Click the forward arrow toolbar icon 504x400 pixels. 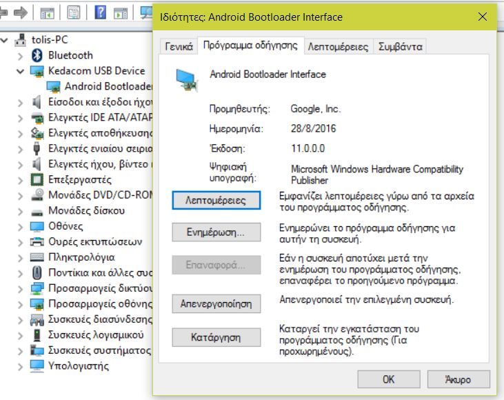tap(21, 12)
